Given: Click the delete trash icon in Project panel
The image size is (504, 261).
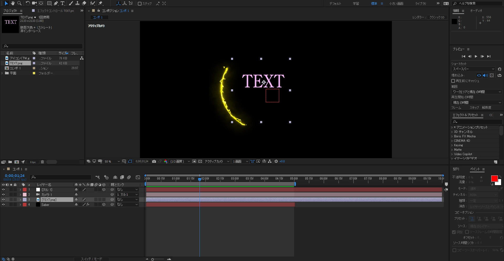Looking at the screenshot, I should coord(42,162).
